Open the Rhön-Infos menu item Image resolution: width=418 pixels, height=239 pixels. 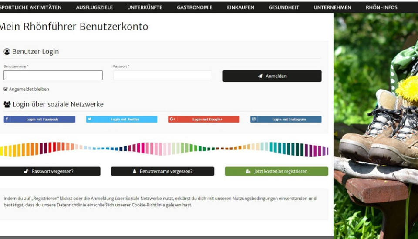(x=381, y=7)
